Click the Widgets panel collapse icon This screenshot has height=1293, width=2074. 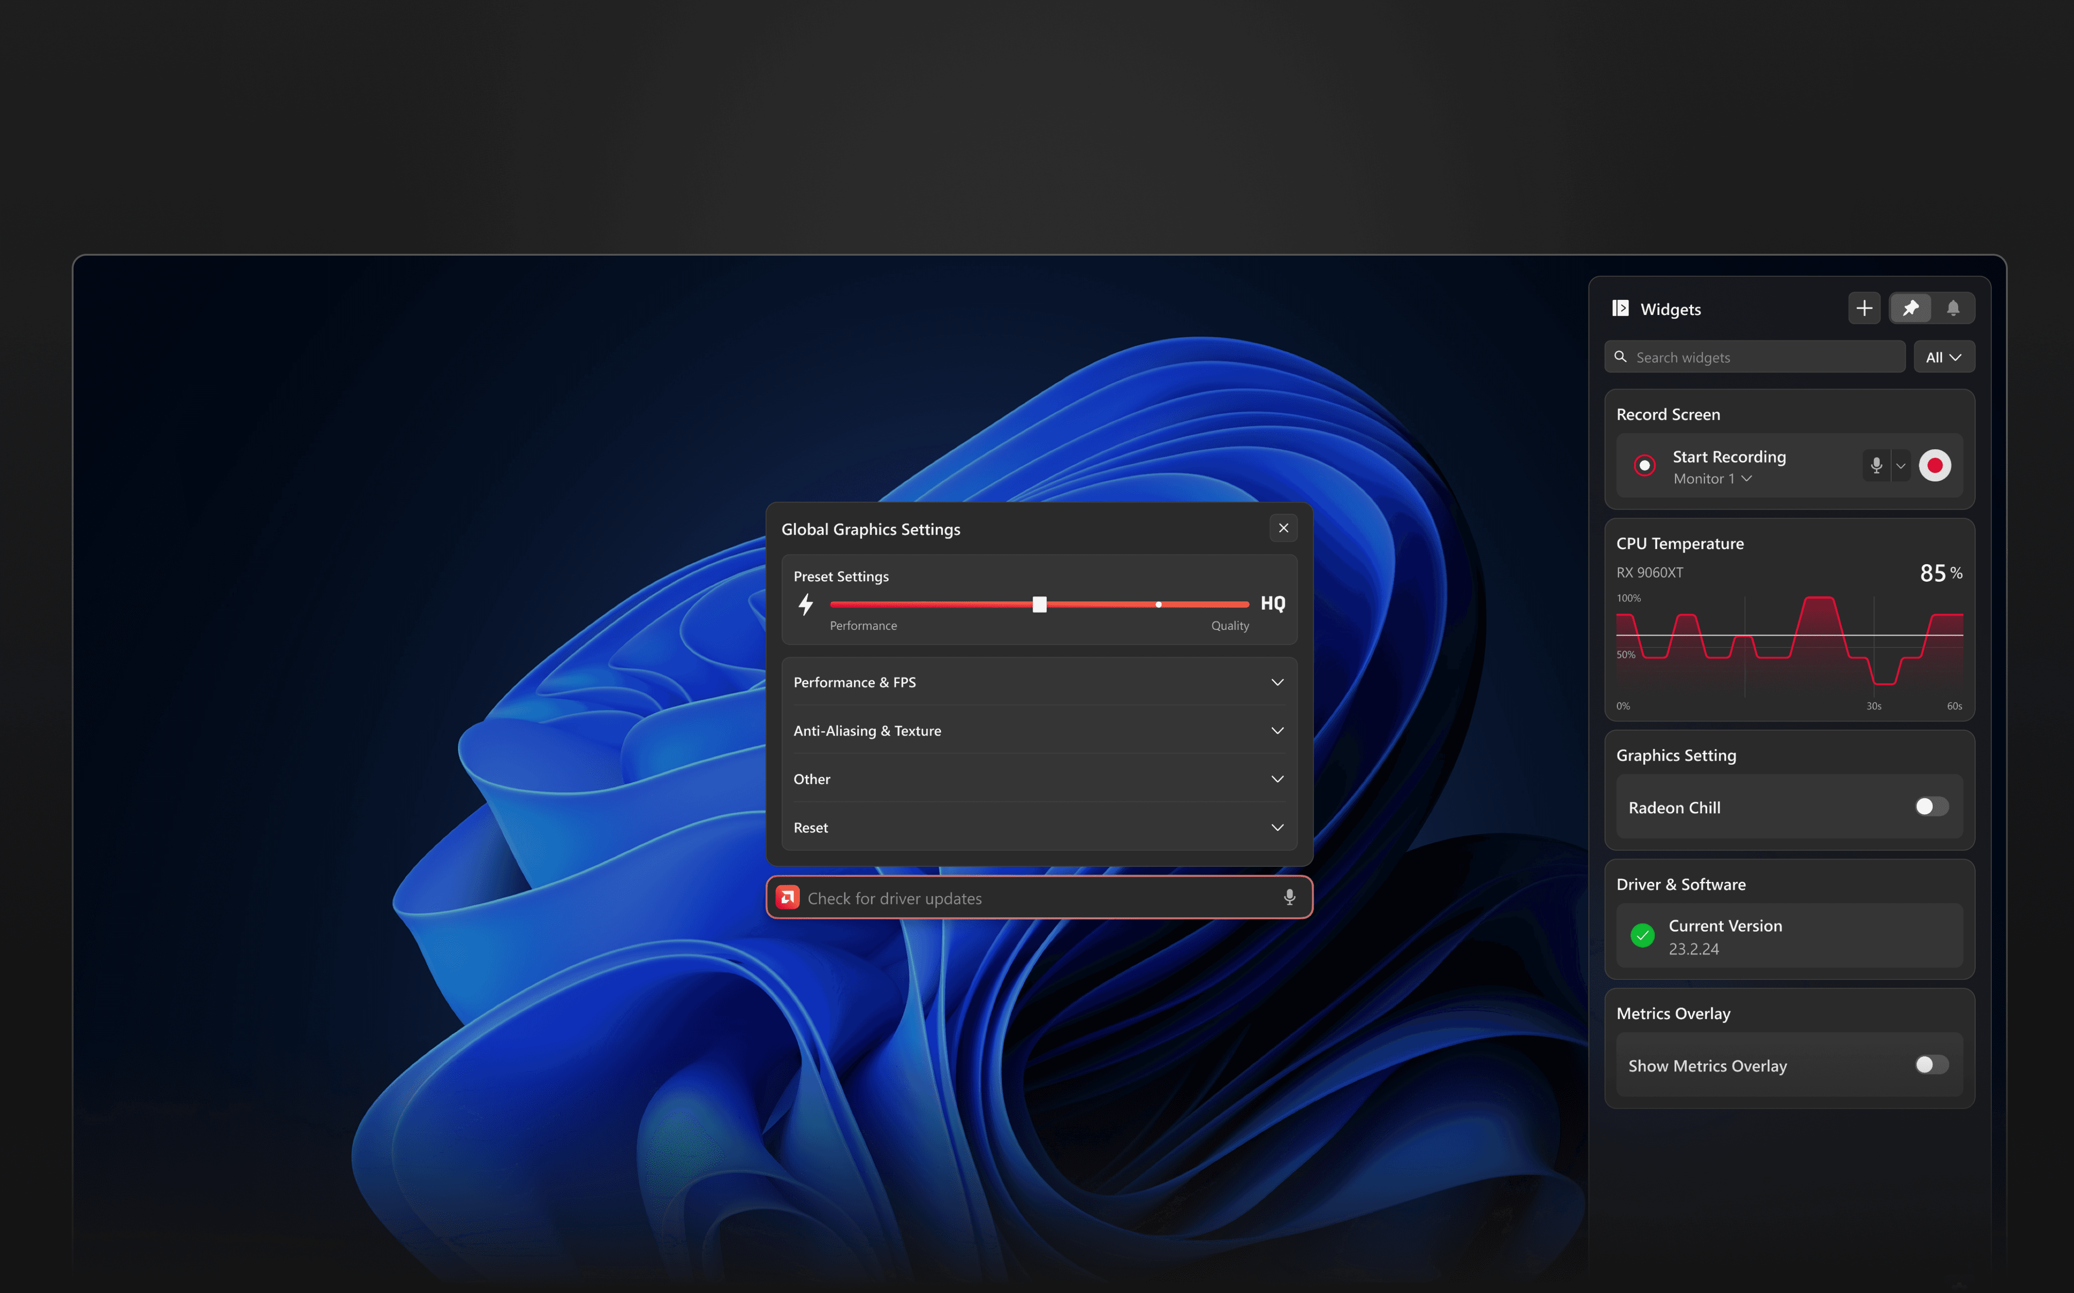tap(1620, 308)
